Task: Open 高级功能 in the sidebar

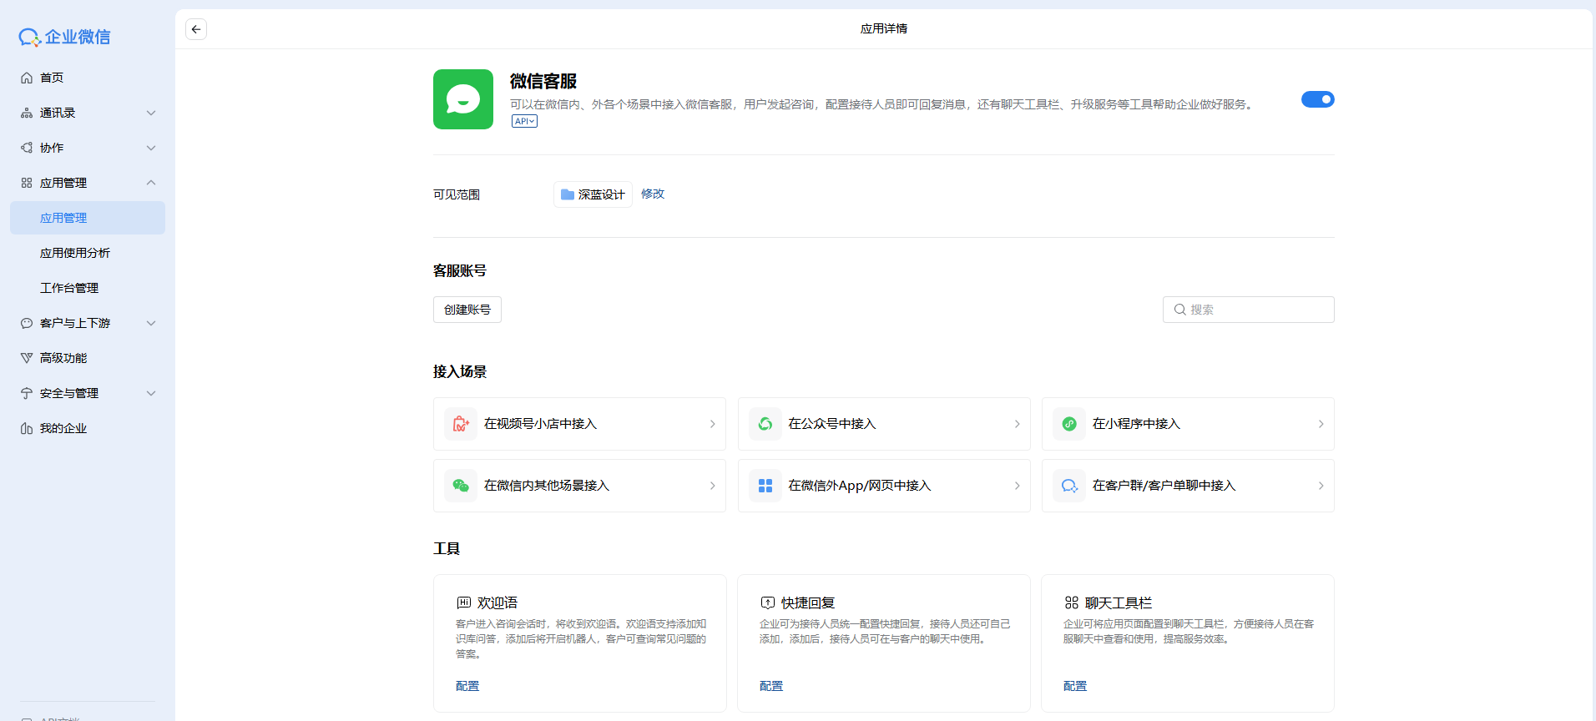Action: pos(88,358)
